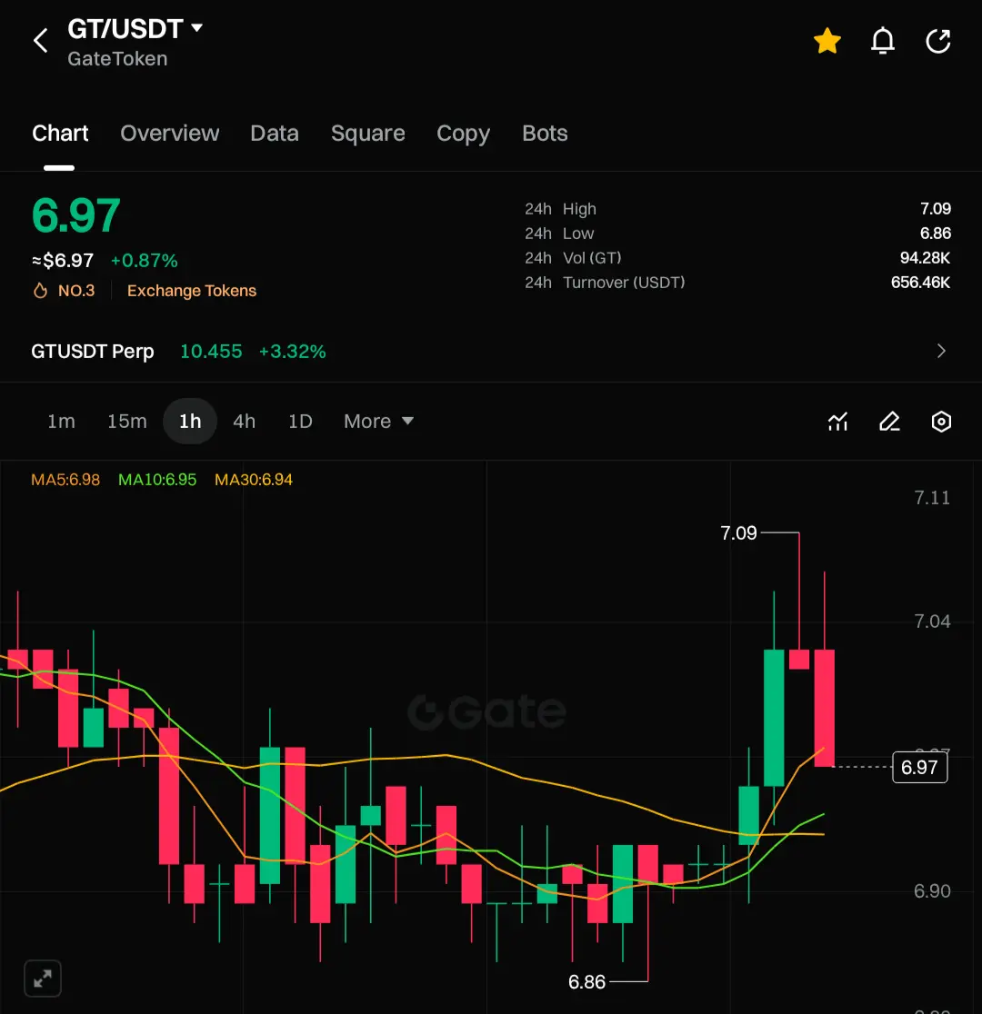Tap the ≈$6.97 fiat price
The image size is (982, 1014).
tap(63, 261)
